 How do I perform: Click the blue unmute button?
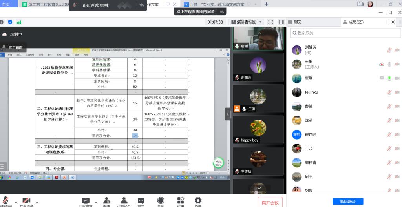[x=348, y=201]
